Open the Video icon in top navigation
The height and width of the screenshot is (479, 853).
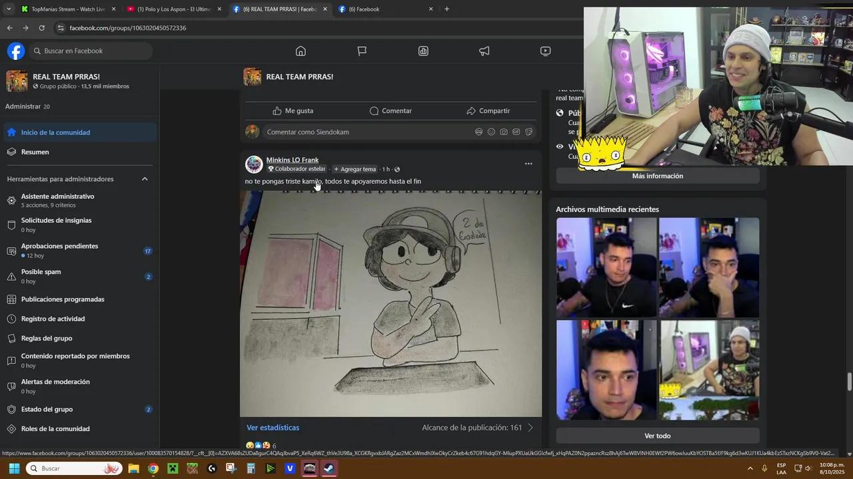[545, 51]
